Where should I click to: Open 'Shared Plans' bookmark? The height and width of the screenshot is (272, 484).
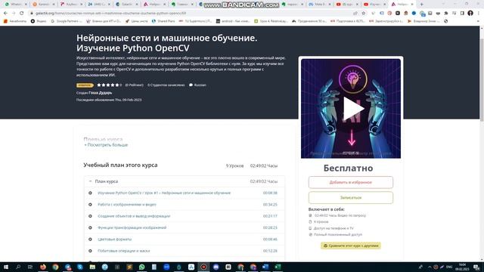click(x=163, y=21)
